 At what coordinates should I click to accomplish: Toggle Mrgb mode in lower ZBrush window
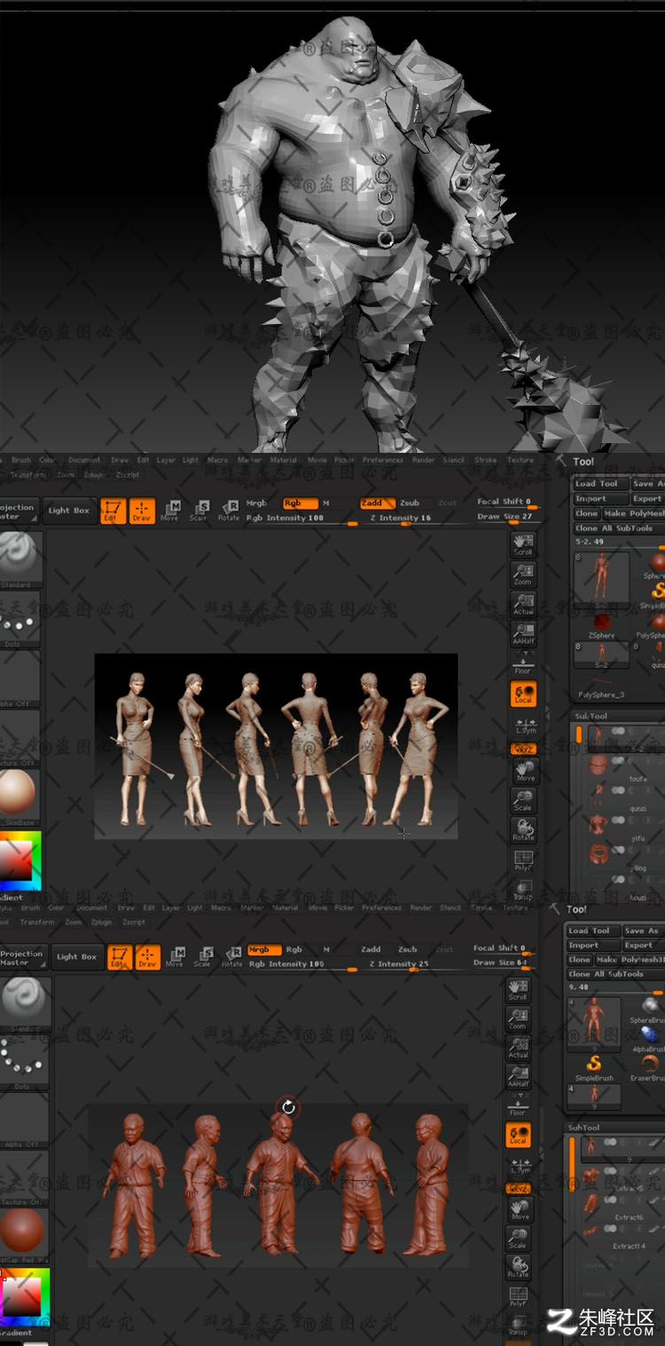click(x=264, y=949)
